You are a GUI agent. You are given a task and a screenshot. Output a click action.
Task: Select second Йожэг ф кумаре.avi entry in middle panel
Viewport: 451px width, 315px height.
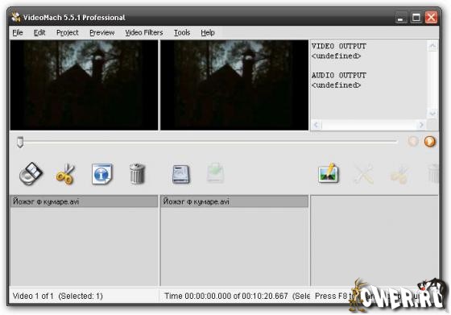tap(234, 201)
